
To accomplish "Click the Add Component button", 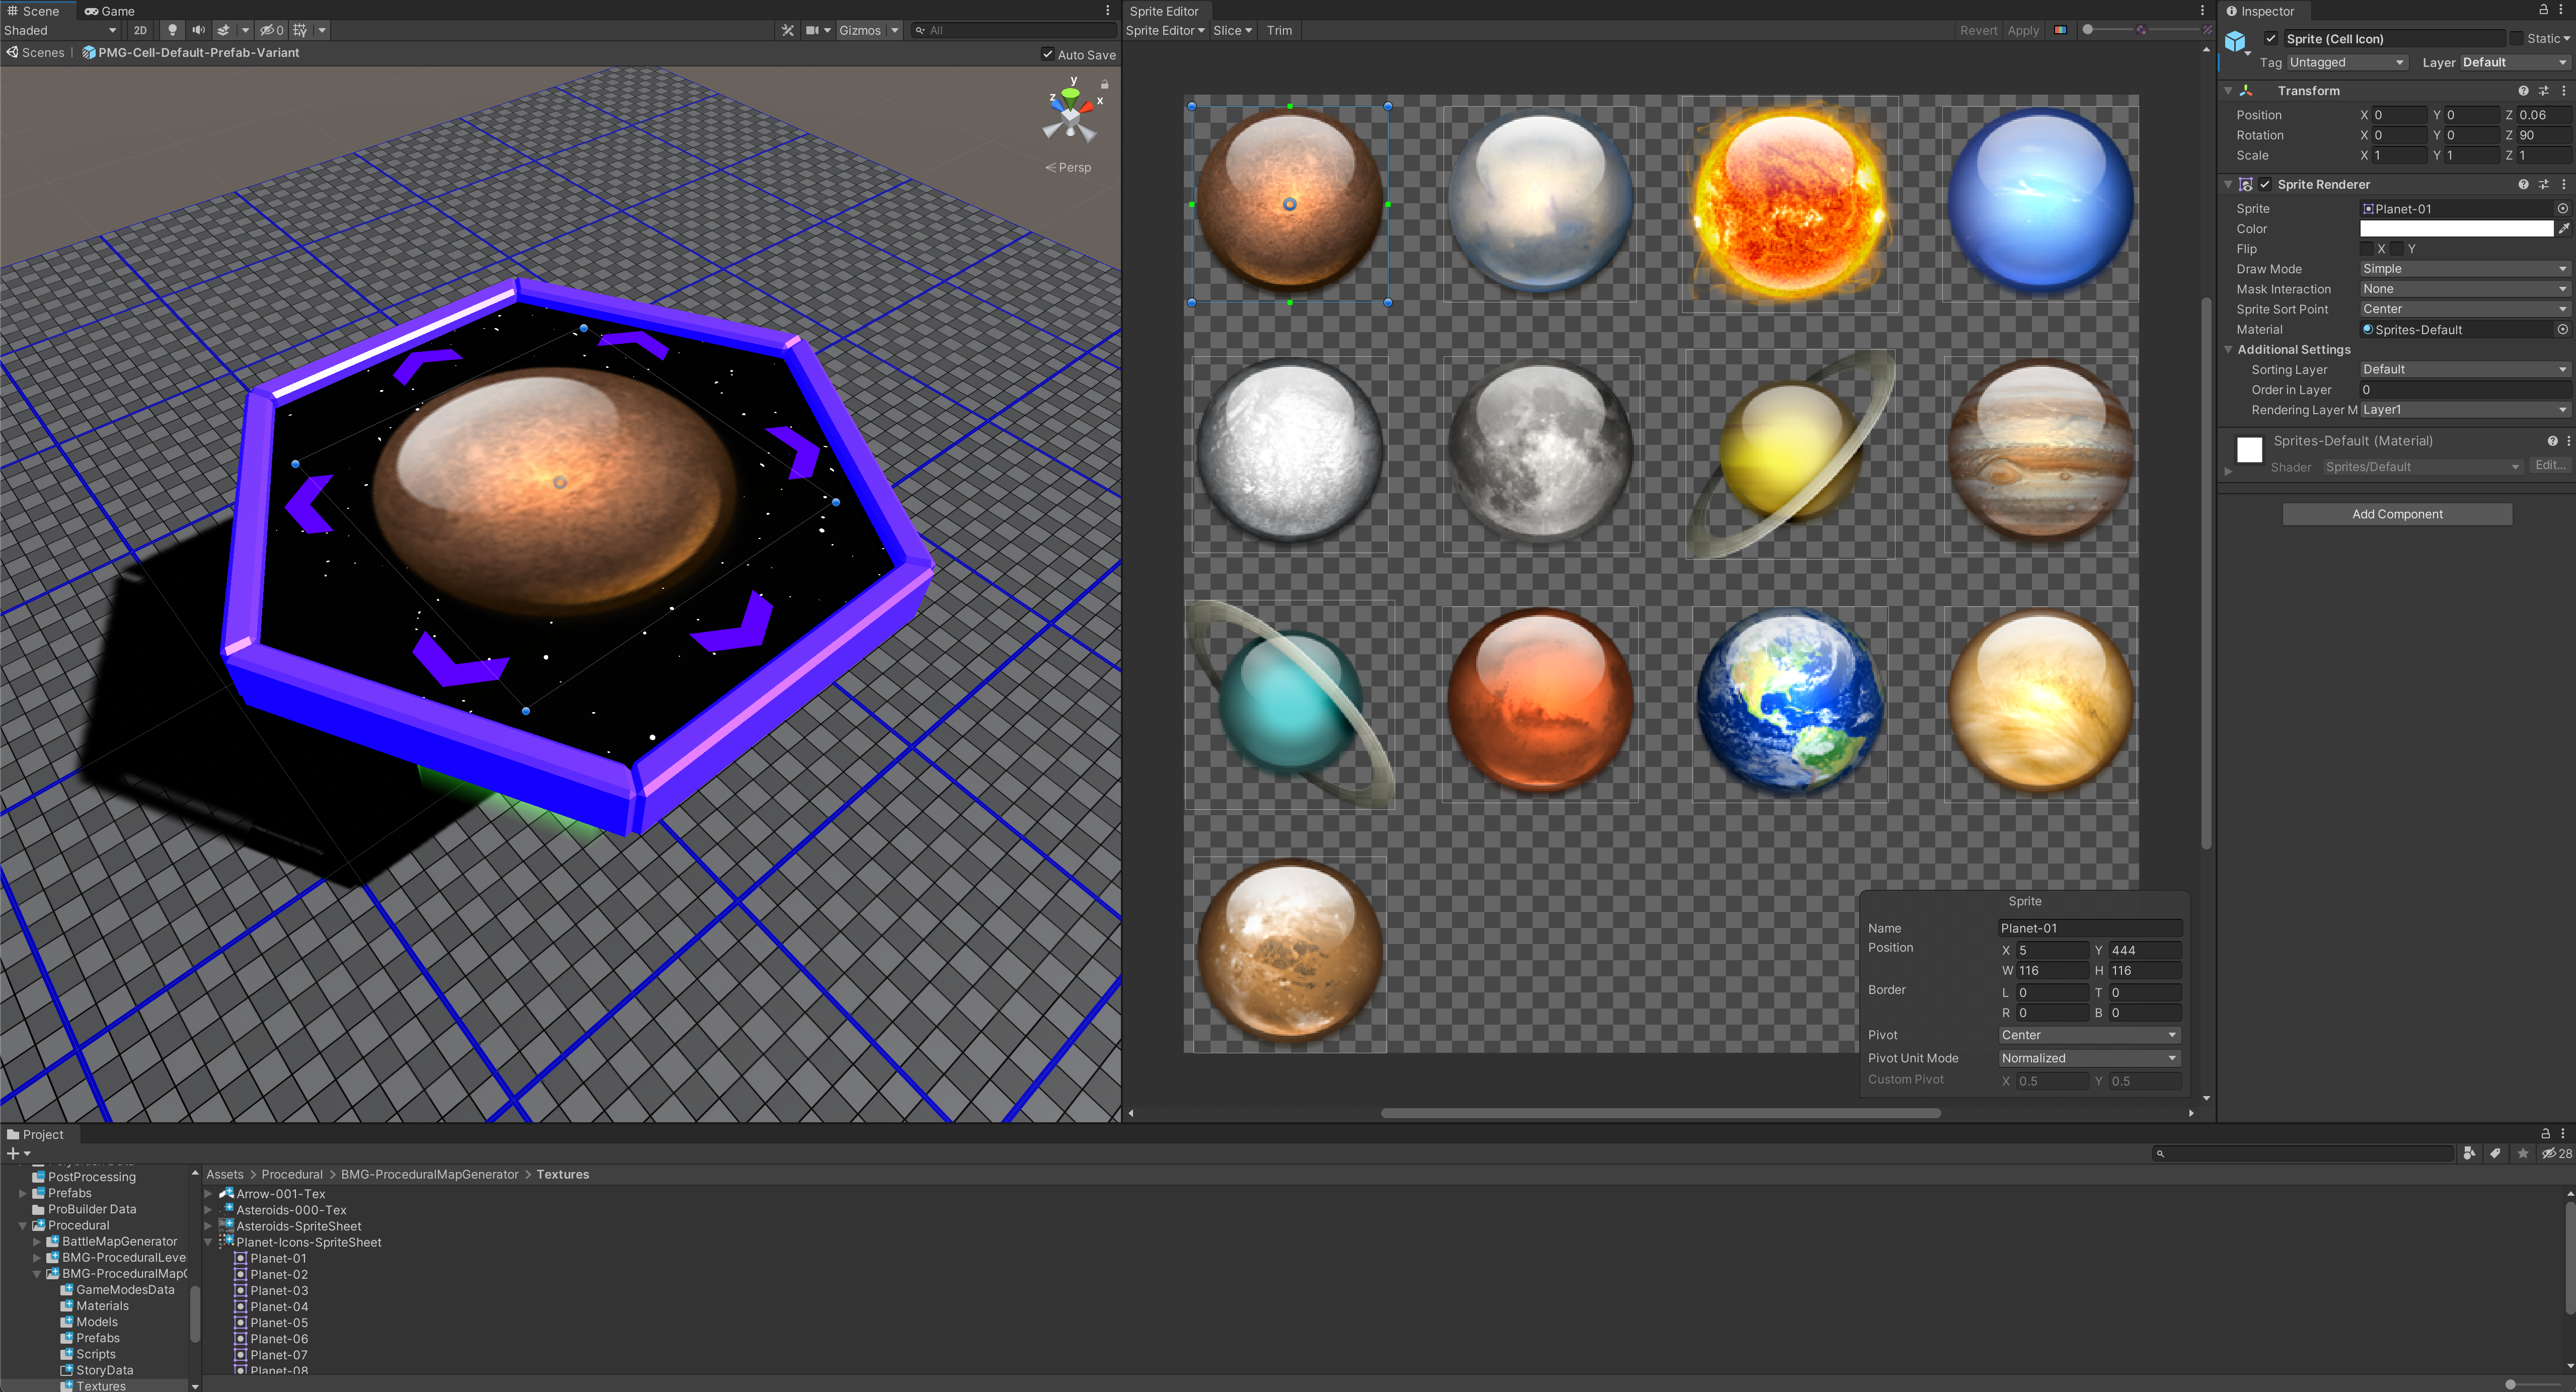I will (x=2396, y=514).
